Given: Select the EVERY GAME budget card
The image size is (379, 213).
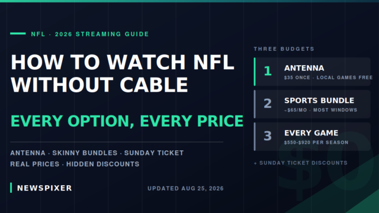Looking at the screenshot, I should coord(312,137).
